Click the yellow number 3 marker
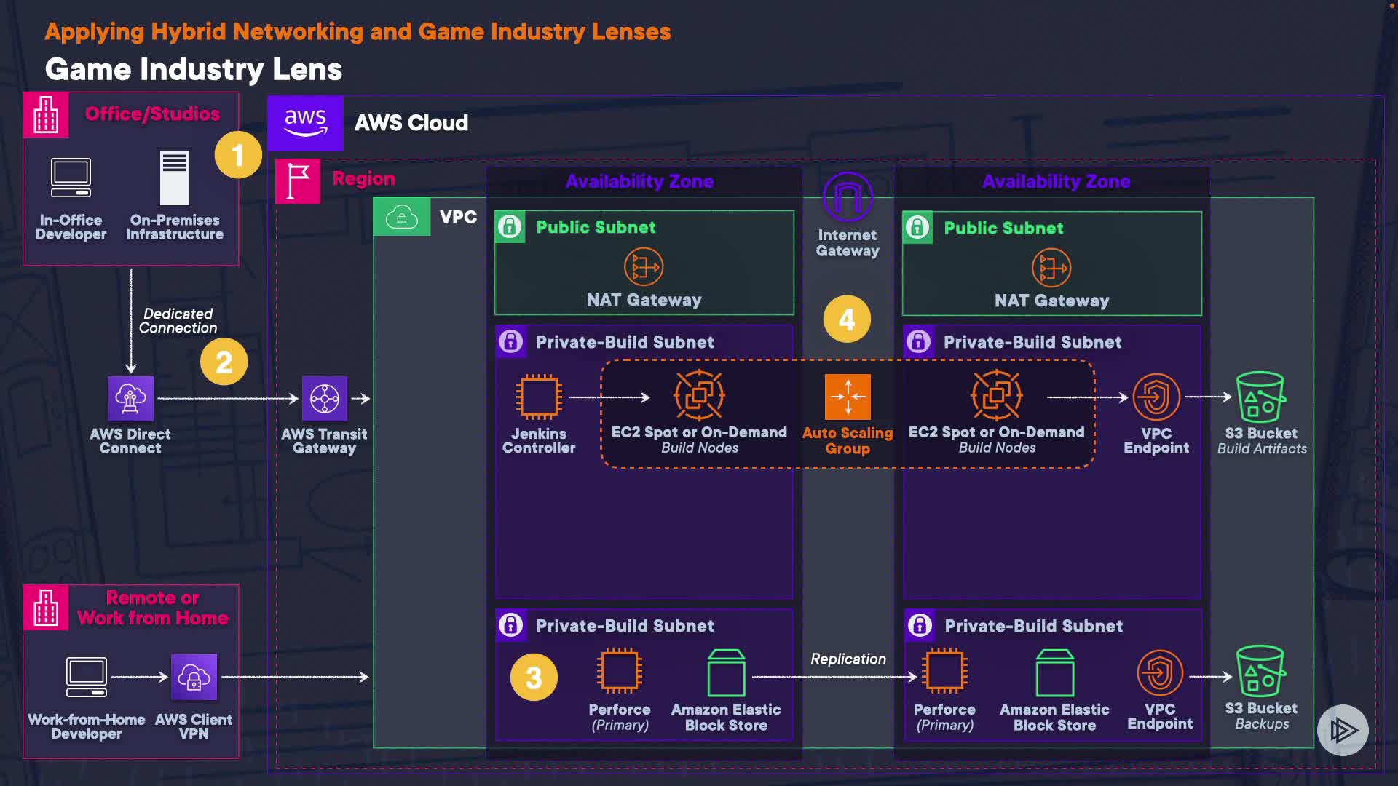The image size is (1398, 786). [534, 678]
